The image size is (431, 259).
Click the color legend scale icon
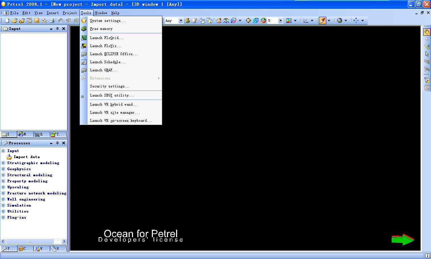289,21
